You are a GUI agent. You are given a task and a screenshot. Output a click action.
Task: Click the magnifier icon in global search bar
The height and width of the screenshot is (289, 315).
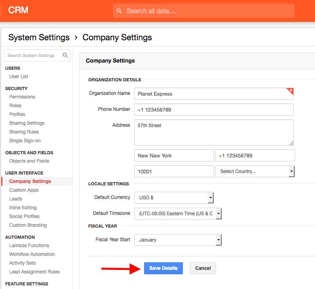click(119, 11)
